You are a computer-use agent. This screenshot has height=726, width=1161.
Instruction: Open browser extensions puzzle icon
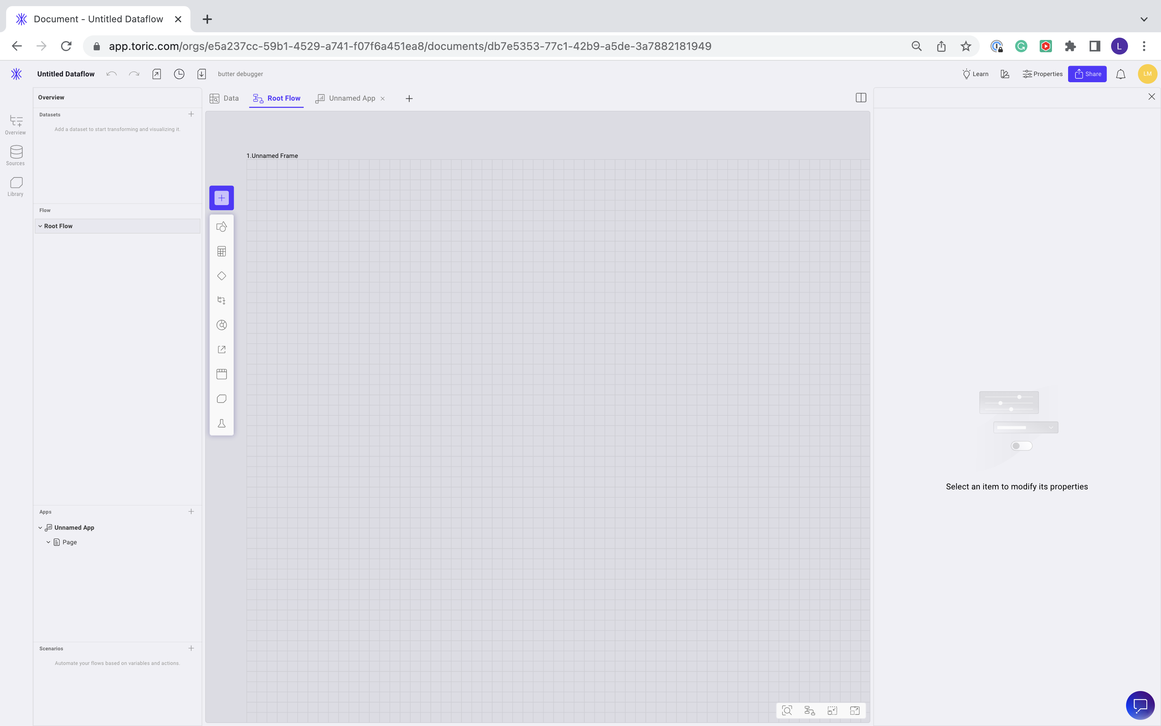pos(1070,46)
